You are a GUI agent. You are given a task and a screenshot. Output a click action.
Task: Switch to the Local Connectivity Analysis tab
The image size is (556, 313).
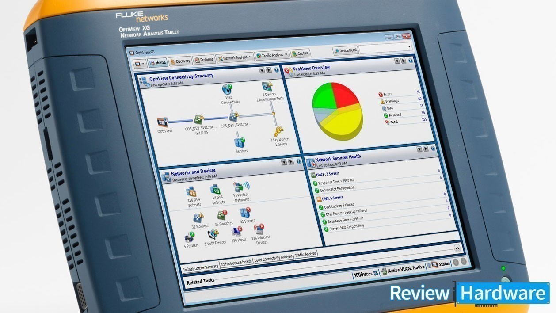pyautogui.click(x=274, y=257)
